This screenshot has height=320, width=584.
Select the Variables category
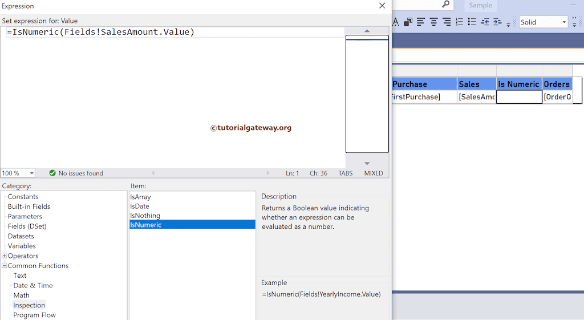pyautogui.click(x=22, y=246)
